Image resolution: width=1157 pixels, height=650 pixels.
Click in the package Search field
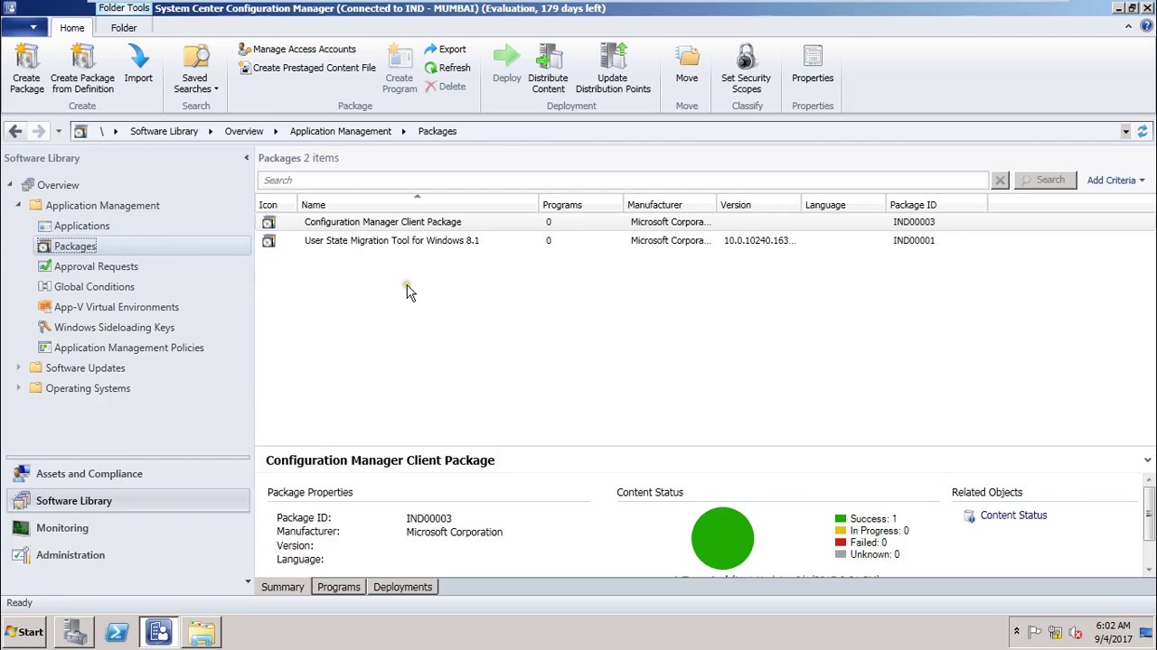(624, 181)
